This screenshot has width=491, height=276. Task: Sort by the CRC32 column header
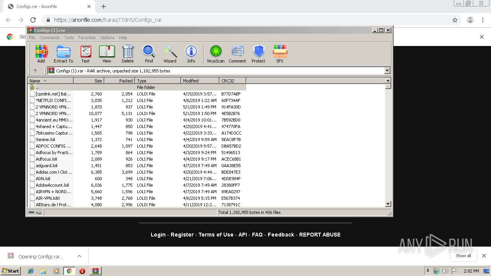(x=232, y=80)
